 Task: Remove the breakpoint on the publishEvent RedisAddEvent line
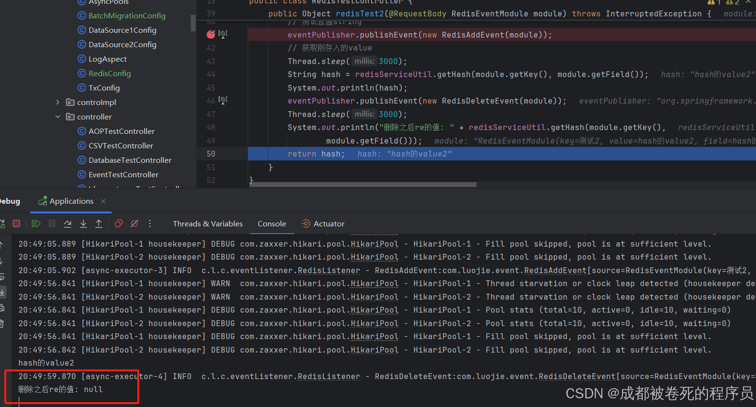click(x=211, y=34)
